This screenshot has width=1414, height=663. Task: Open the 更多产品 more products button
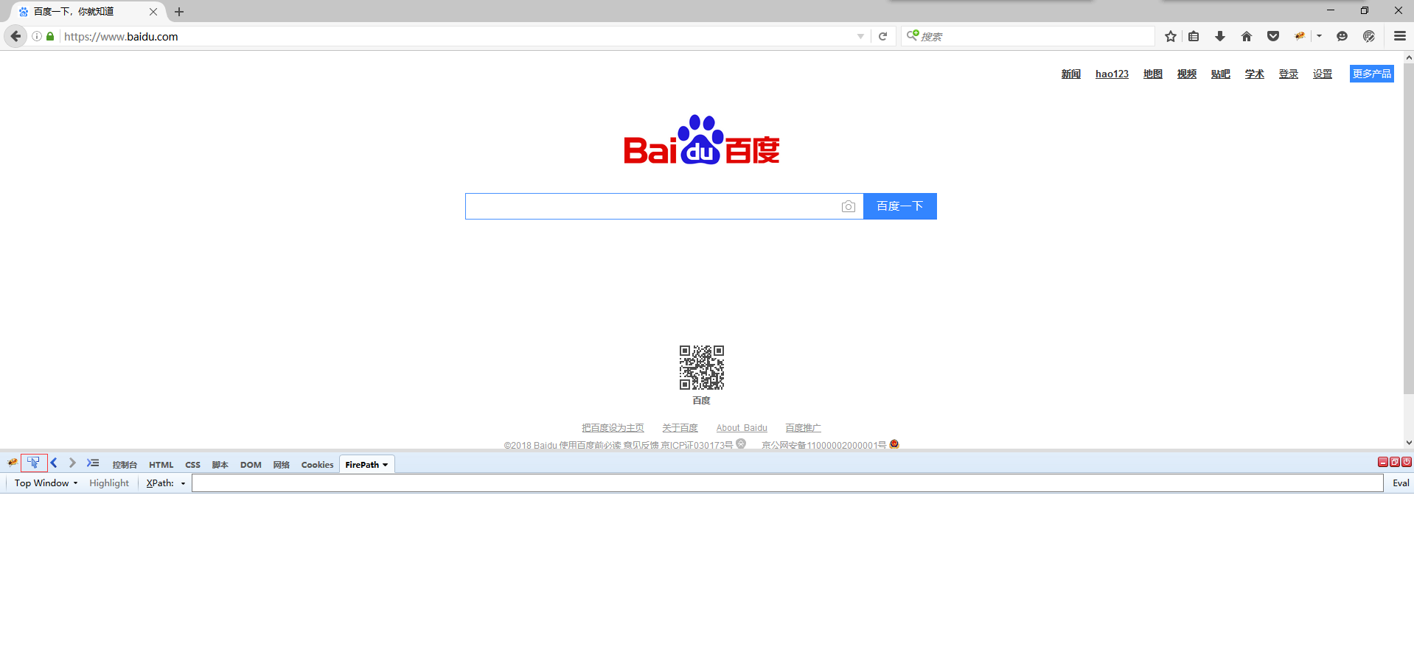[1372, 74]
